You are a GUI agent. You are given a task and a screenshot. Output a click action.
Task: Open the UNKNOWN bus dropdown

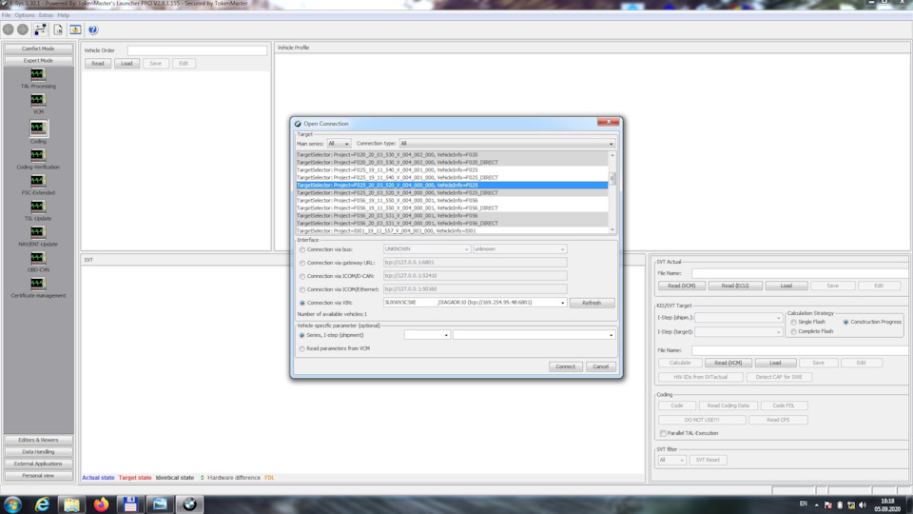tap(426, 249)
